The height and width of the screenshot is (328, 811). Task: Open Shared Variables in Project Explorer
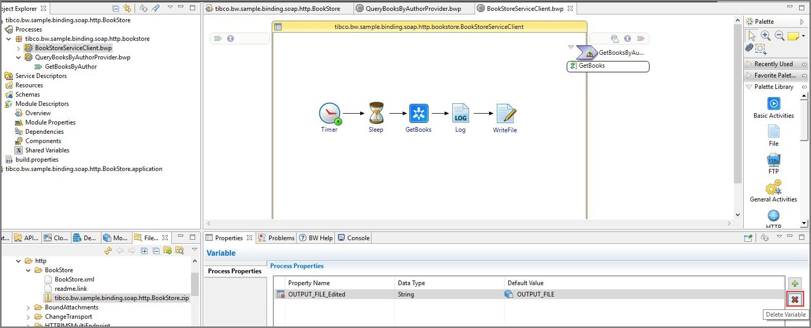coord(47,150)
